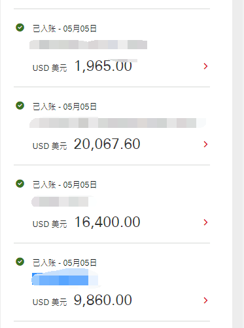Open the USD 9,860.00 amount

(x=82, y=300)
